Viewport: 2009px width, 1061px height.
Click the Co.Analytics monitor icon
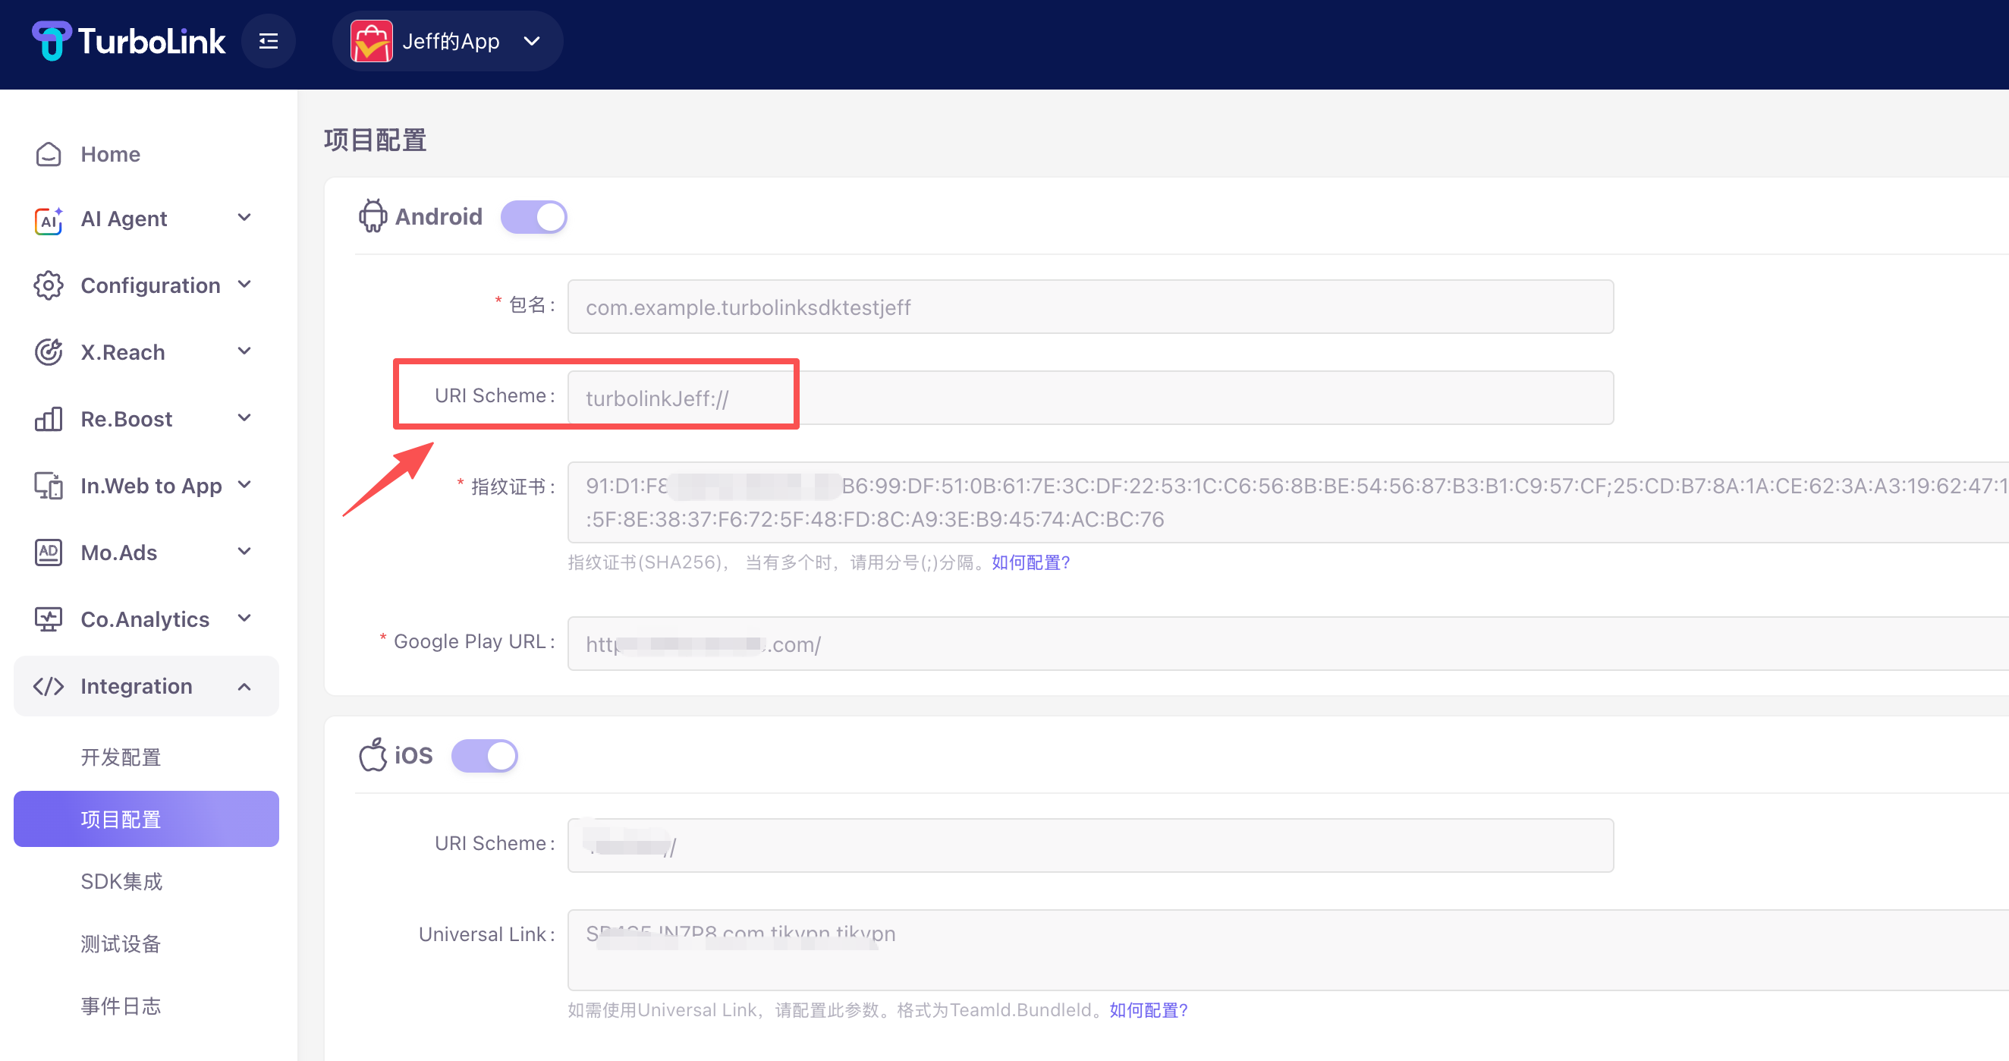pos(49,619)
